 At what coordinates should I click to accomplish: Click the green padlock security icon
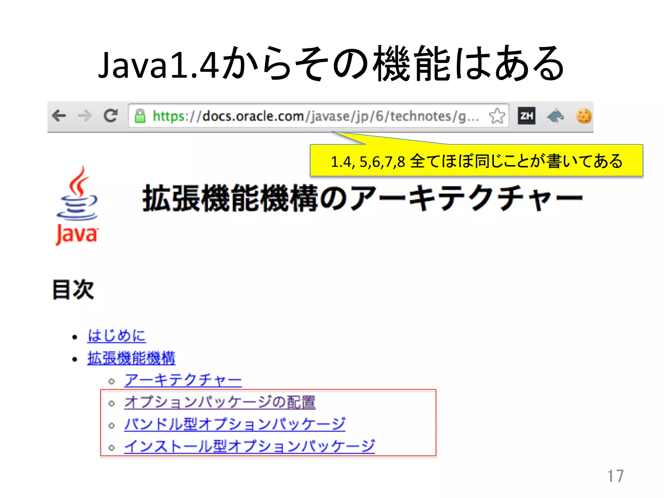click(140, 116)
